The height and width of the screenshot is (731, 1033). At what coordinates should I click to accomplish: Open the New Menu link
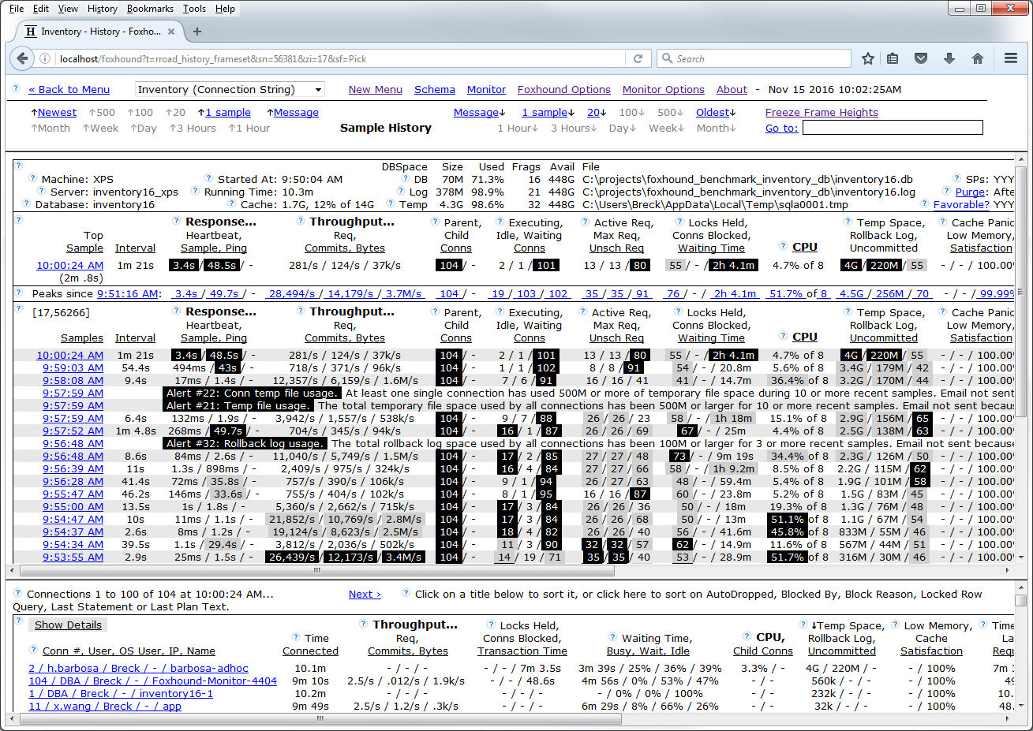(376, 90)
